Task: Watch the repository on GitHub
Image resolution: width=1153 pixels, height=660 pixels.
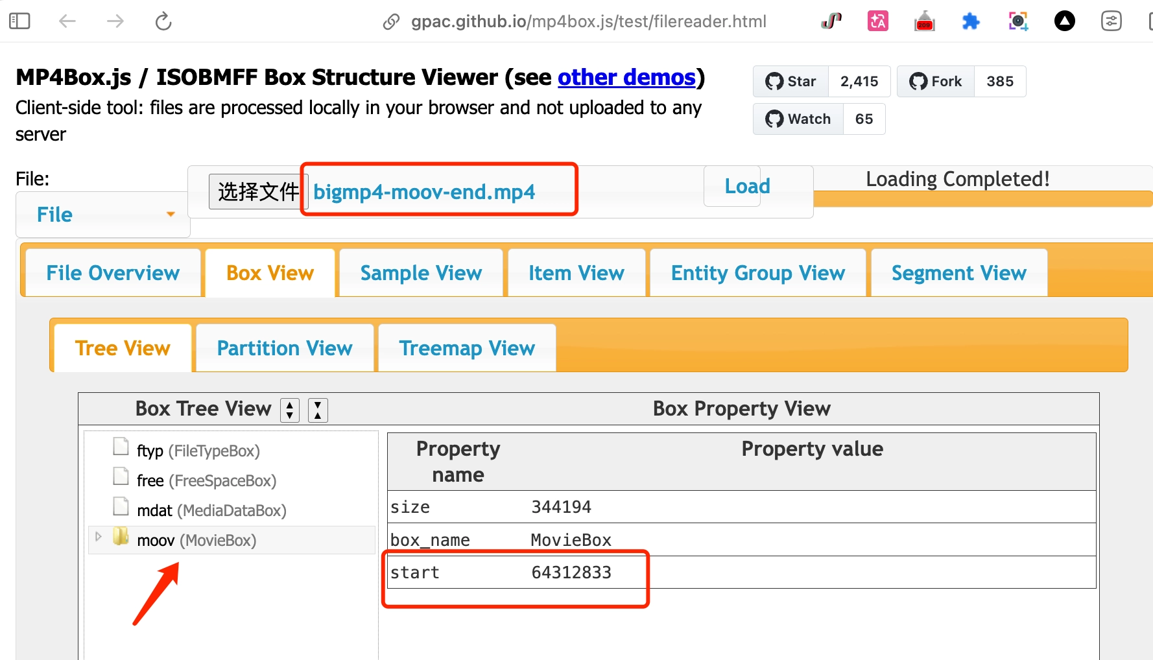Action: pyautogui.click(x=798, y=119)
